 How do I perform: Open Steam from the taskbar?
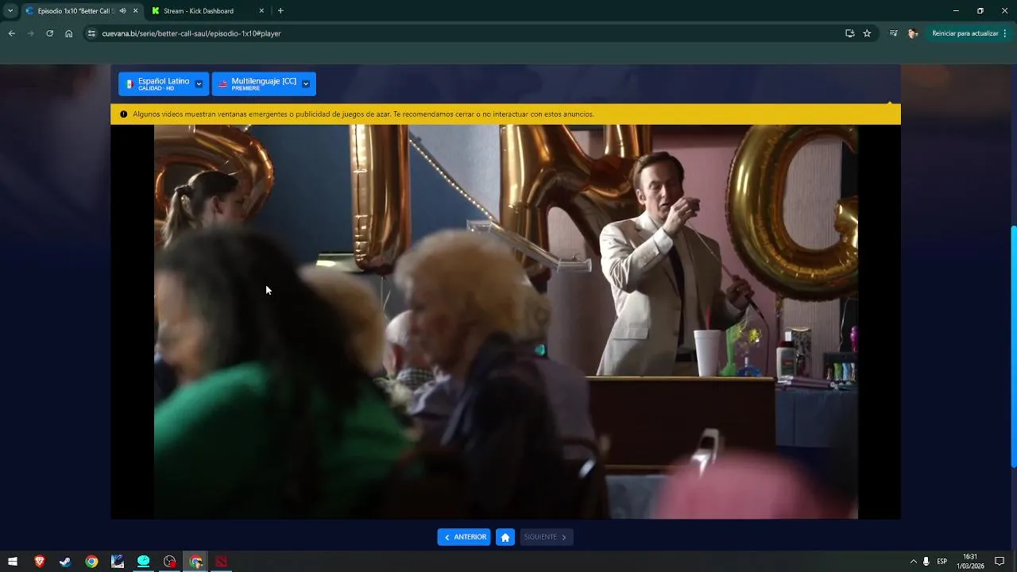click(65, 562)
